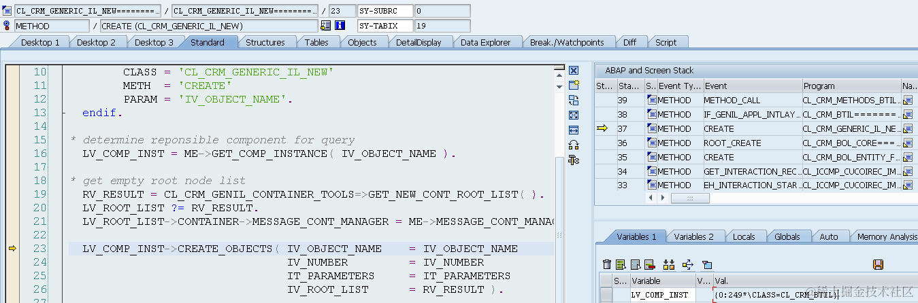This screenshot has width=918, height=303.
Task: Click the display object icon next to info icon
Action: coord(325,26)
